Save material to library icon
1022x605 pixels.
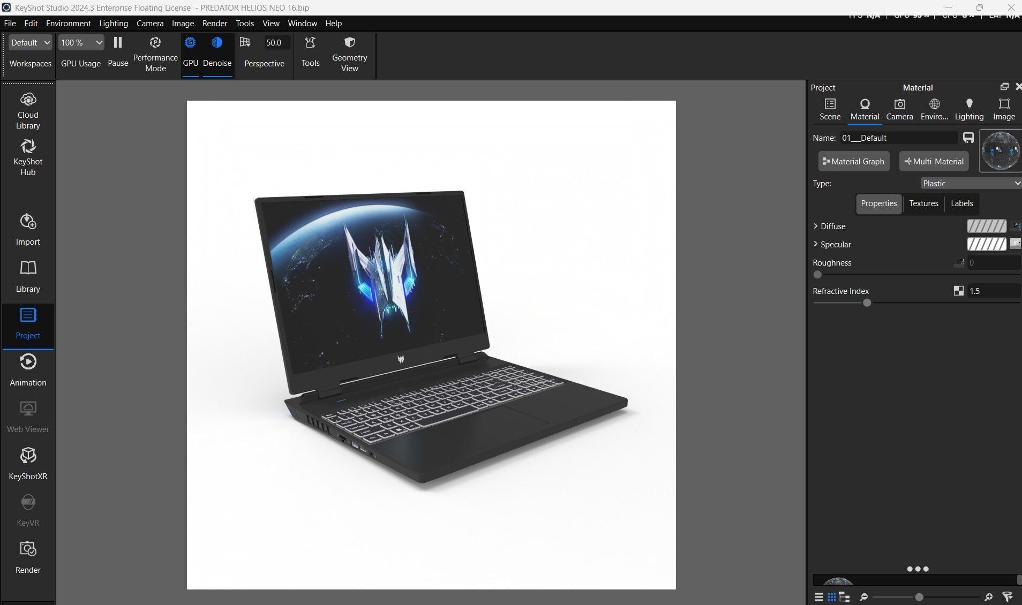968,138
